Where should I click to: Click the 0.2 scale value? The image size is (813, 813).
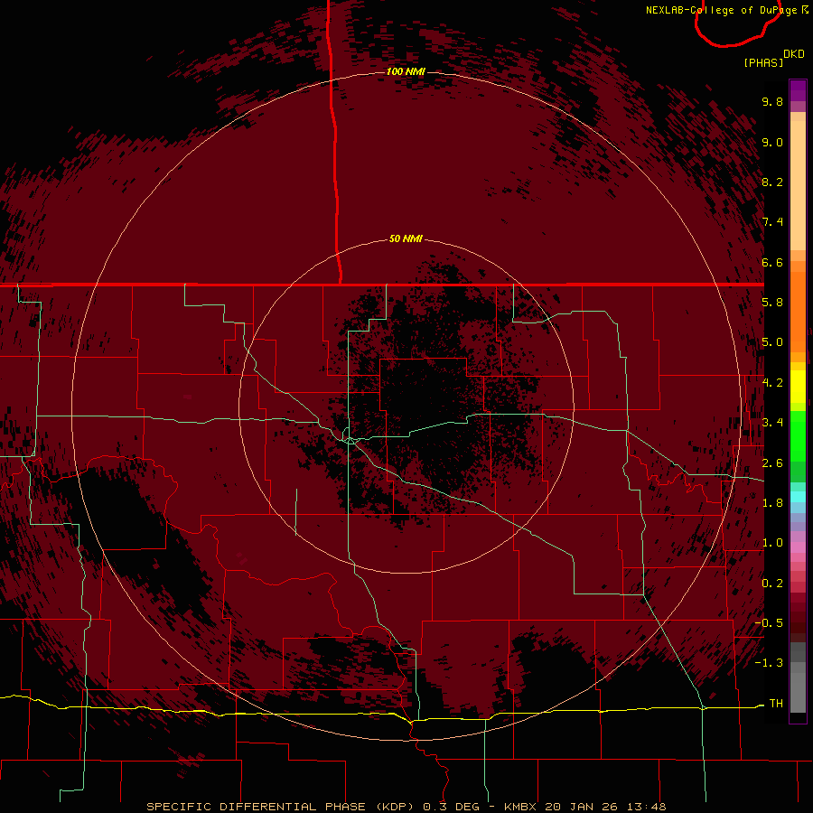(772, 584)
